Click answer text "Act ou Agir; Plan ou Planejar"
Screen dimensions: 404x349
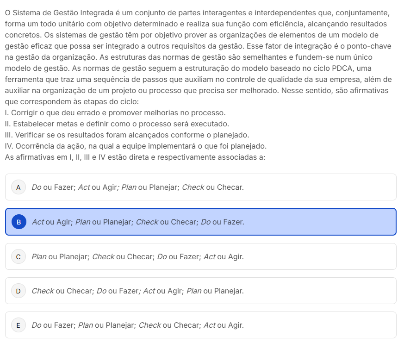coord(138,222)
